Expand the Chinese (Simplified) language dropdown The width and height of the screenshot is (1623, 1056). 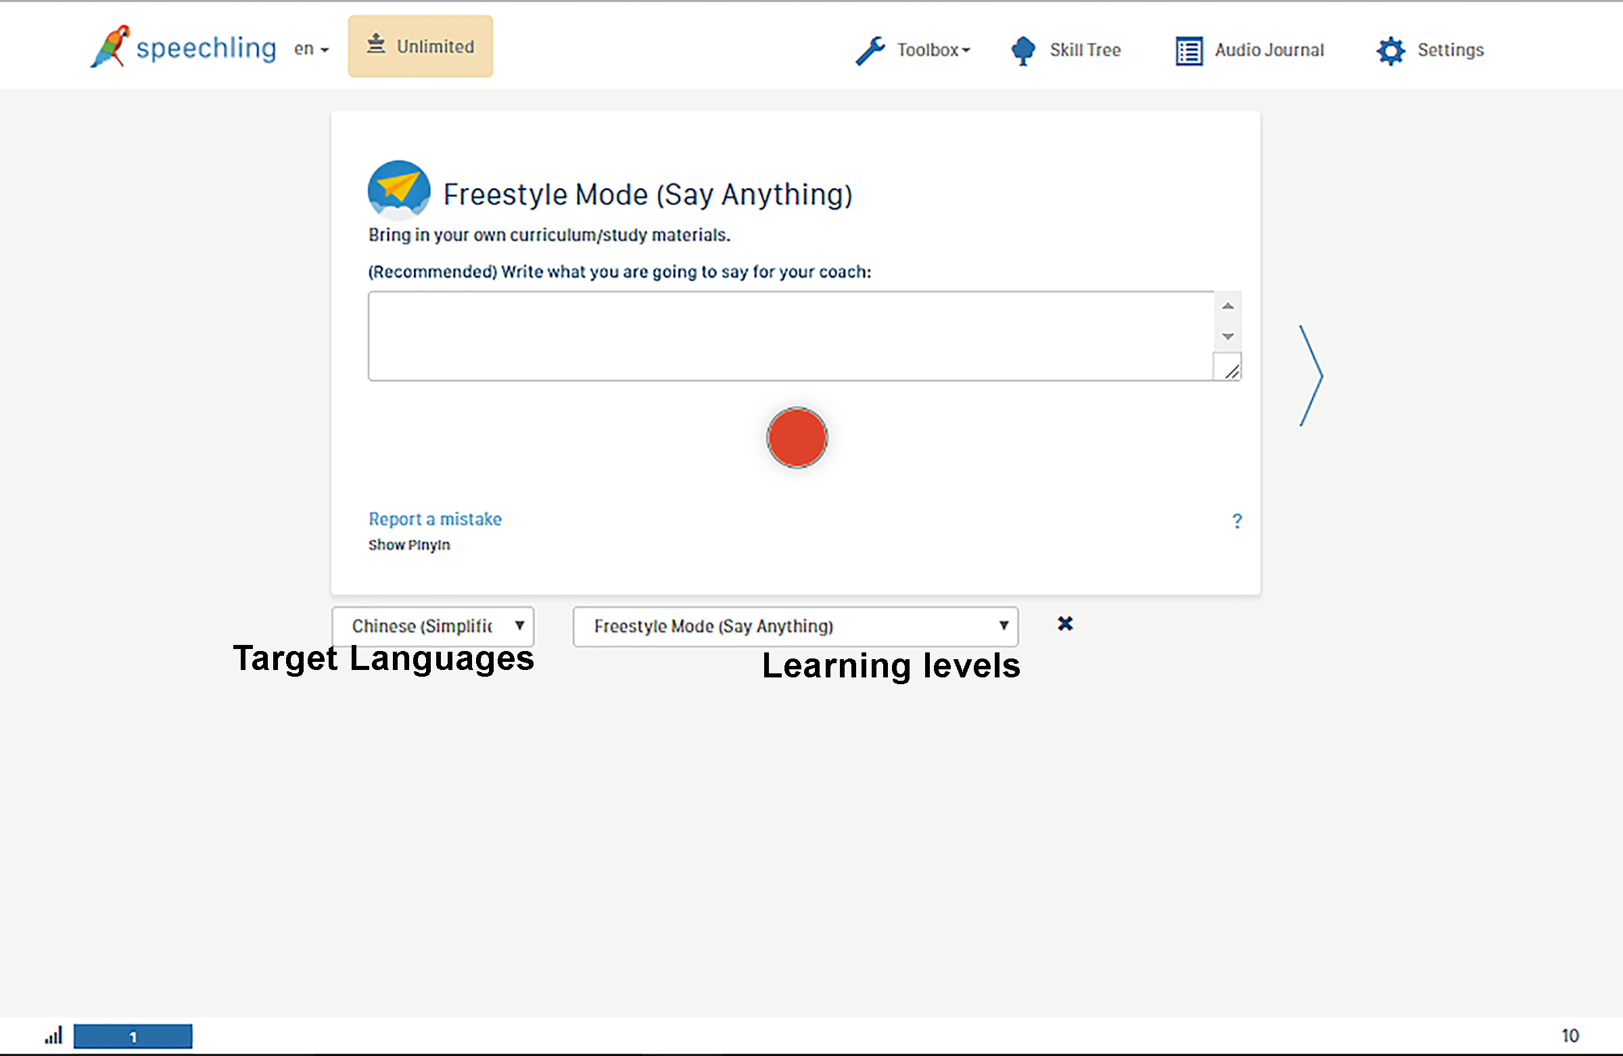tap(433, 626)
